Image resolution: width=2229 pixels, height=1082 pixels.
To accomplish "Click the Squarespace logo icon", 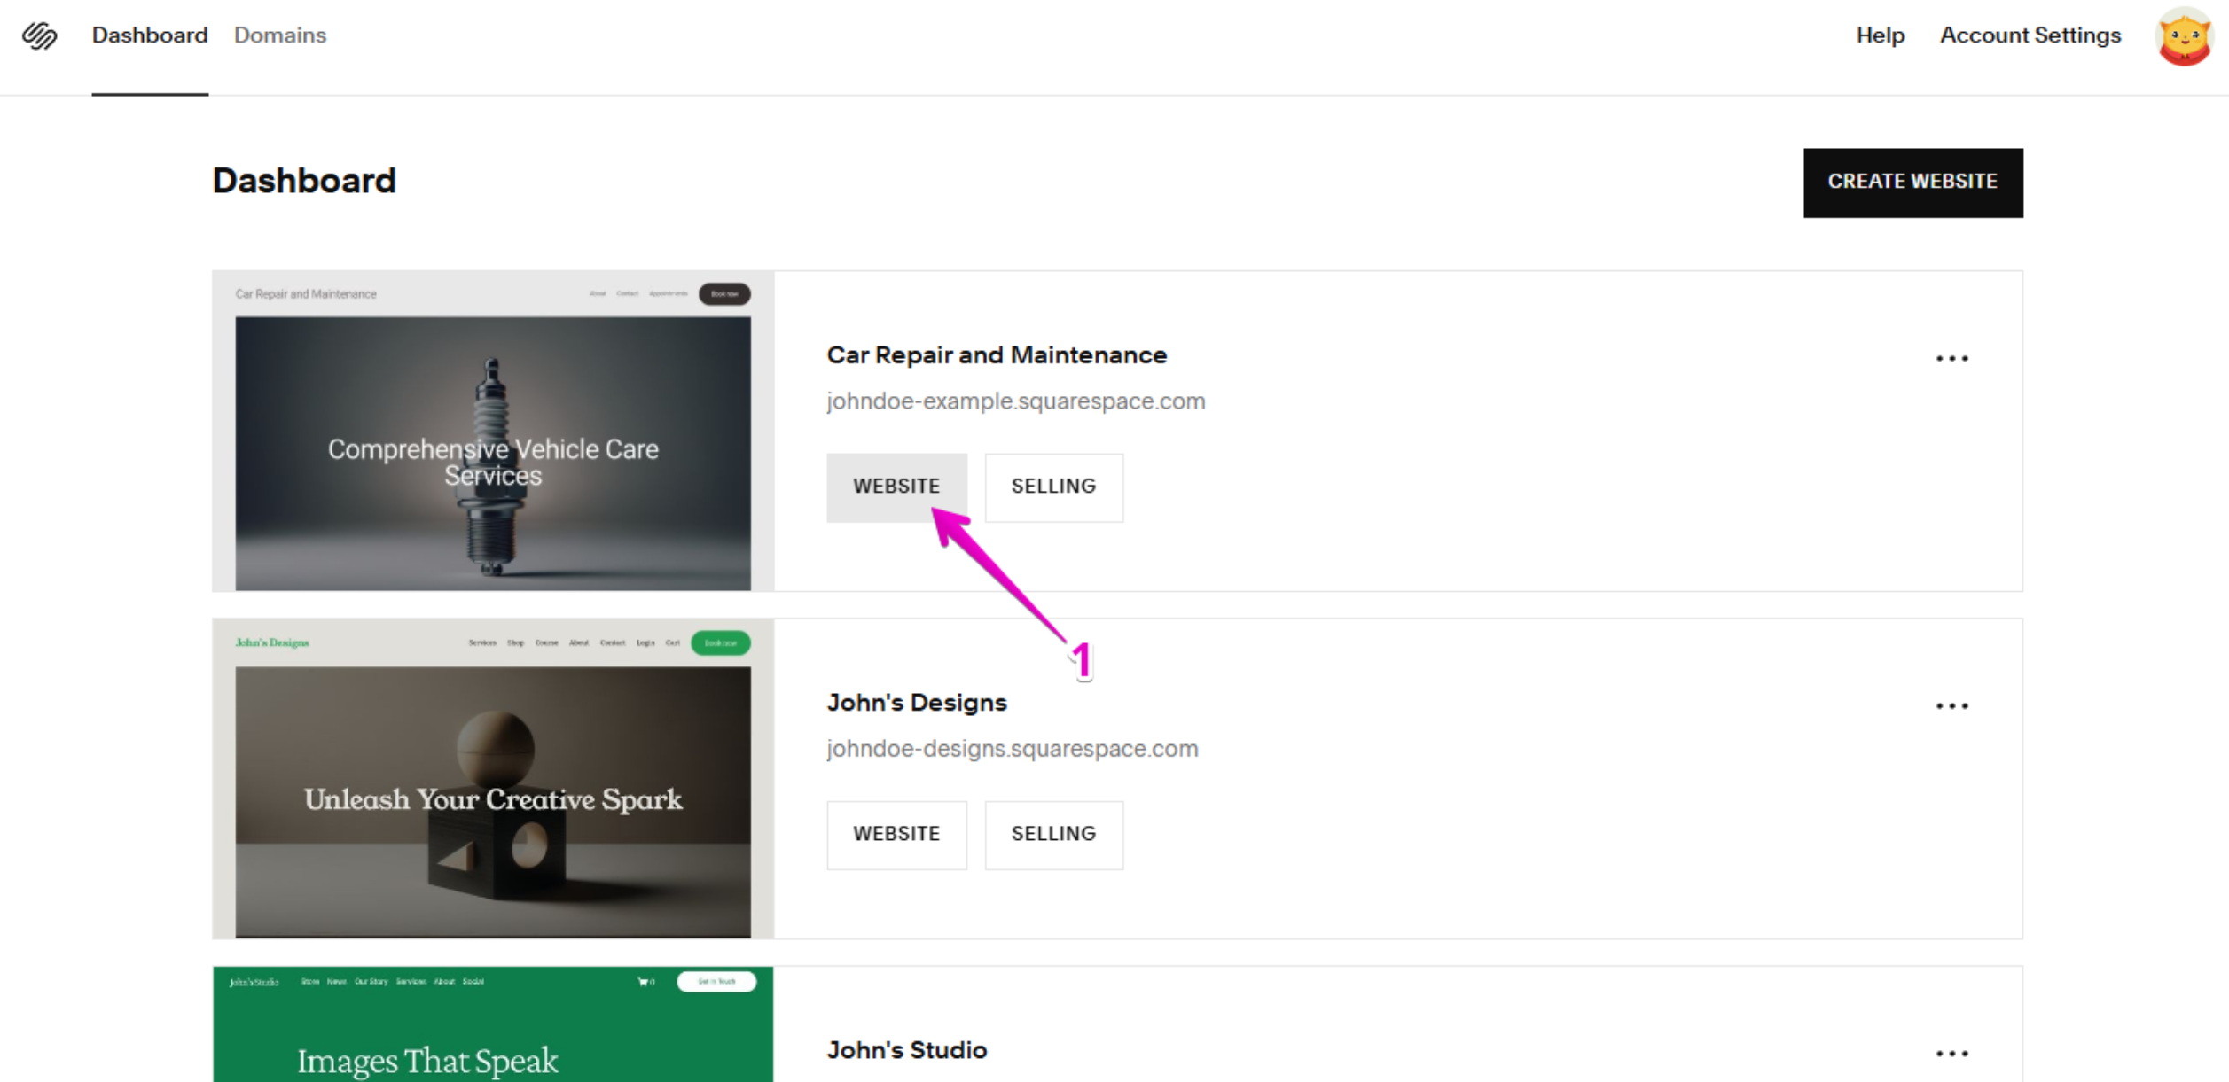I will 40,35.
